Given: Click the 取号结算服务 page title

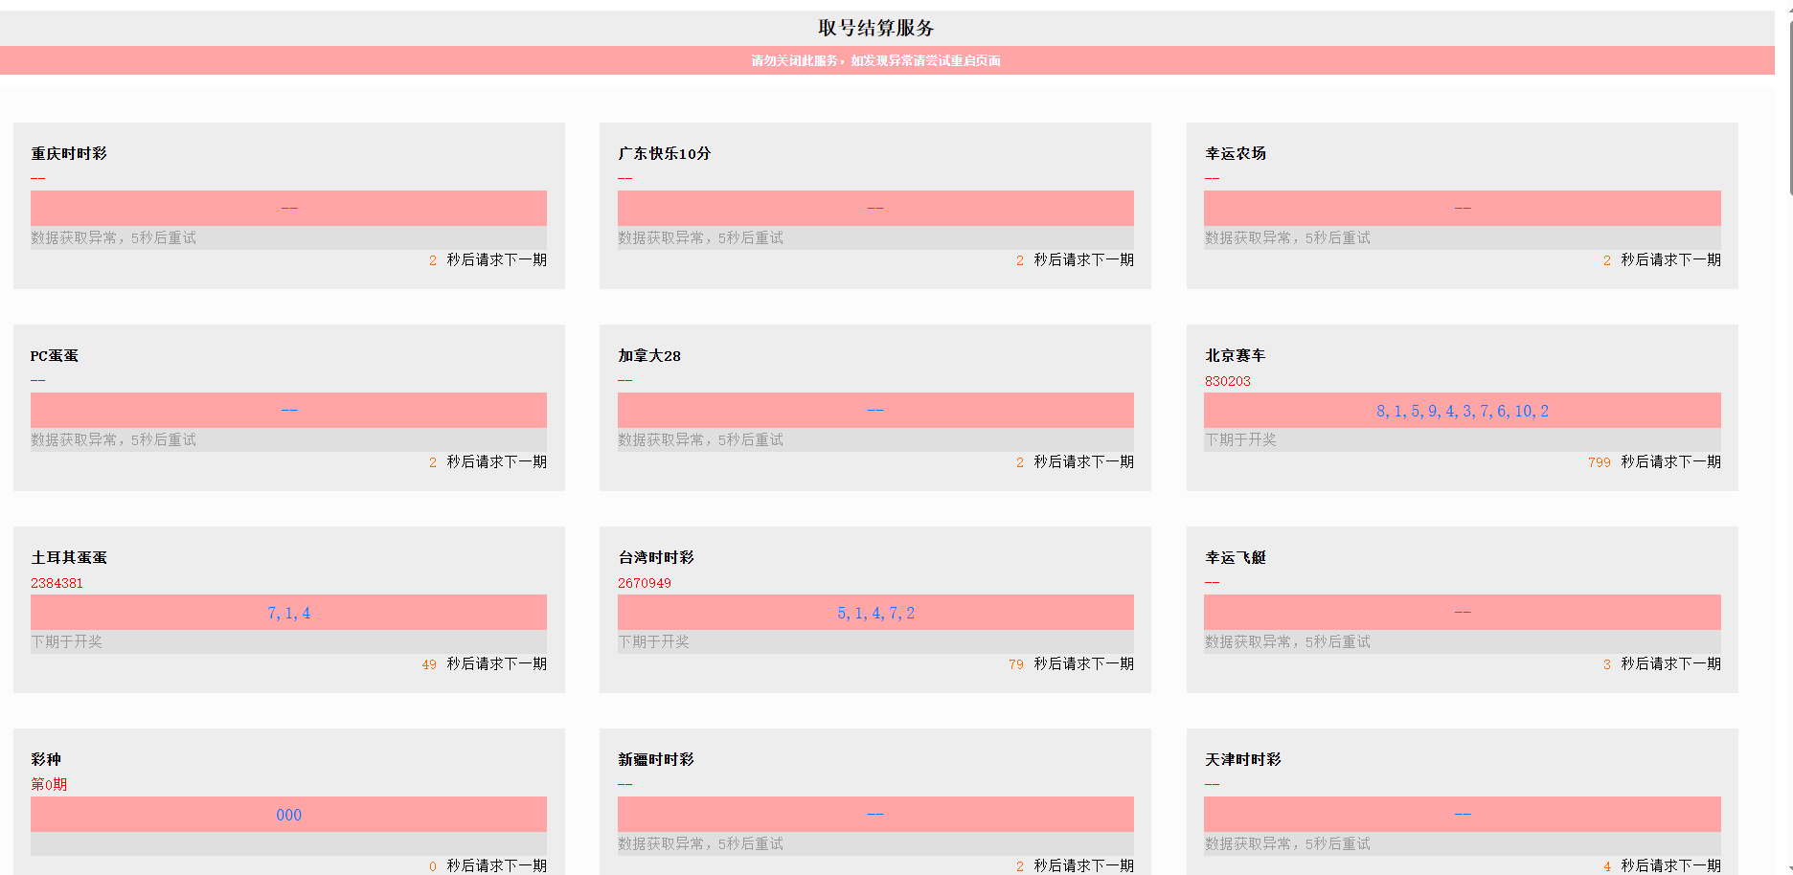Looking at the screenshot, I should pos(875,28).
